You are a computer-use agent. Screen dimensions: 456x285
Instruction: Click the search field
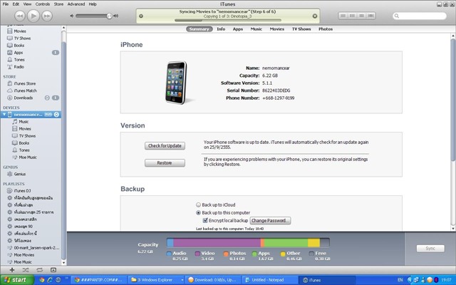[420, 16]
